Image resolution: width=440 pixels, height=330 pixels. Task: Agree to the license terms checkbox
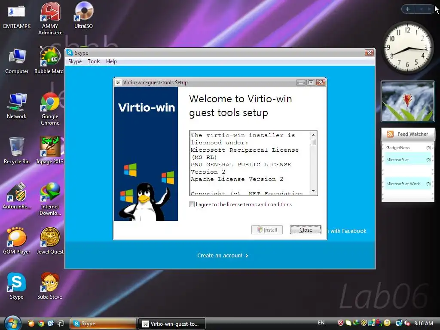192,204
